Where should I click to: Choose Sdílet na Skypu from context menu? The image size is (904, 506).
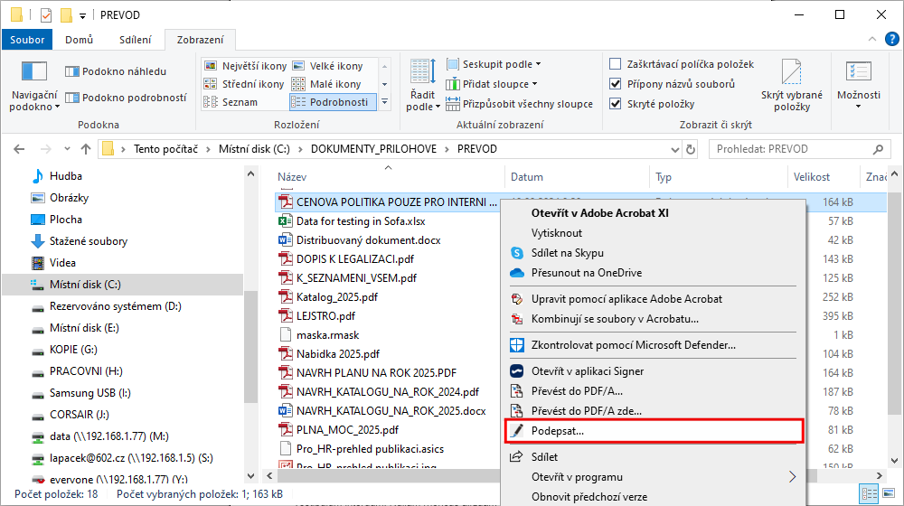pos(567,253)
